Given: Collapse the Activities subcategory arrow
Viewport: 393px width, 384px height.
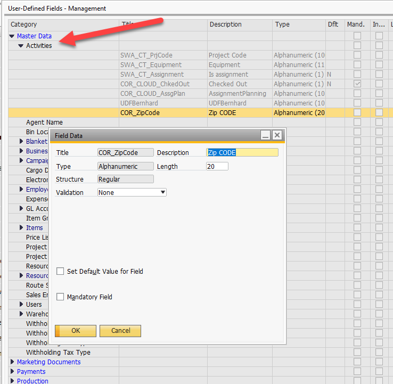Looking at the screenshot, I should point(21,46).
